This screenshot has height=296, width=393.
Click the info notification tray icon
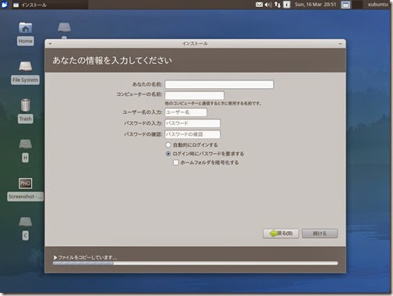click(x=286, y=5)
